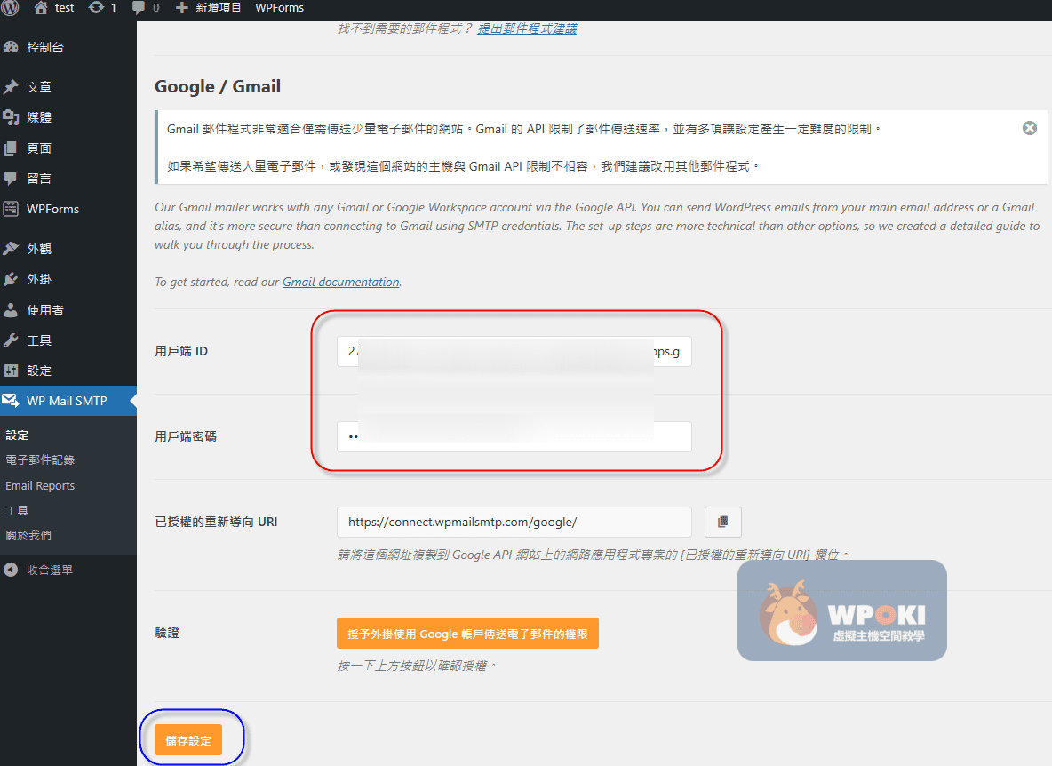Select WP Mail SMTP in the sidebar
The width and height of the screenshot is (1052, 766).
click(67, 401)
